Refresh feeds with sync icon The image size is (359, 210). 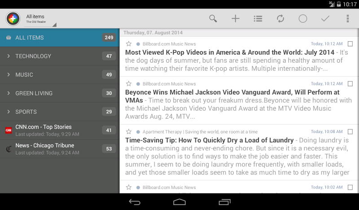pyautogui.click(x=280, y=19)
